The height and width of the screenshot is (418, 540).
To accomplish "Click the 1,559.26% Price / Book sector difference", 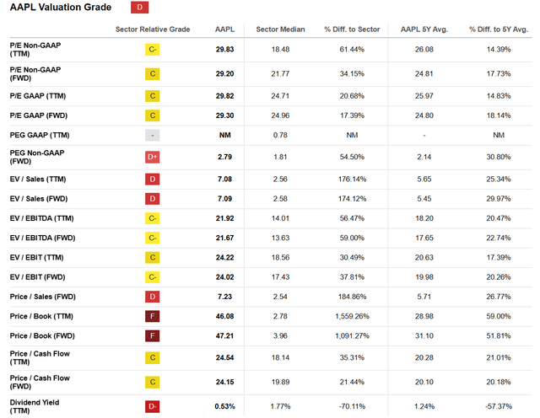I will [352, 316].
